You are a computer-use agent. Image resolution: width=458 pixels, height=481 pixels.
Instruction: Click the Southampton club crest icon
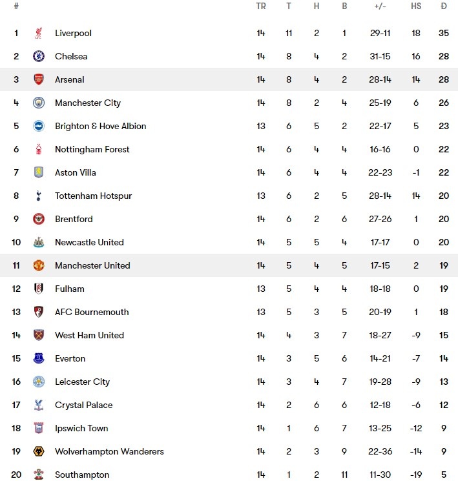39,475
